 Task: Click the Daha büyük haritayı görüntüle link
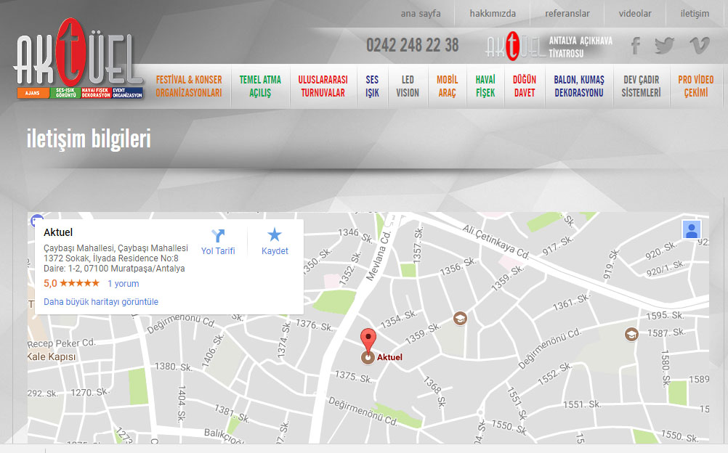pyautogui.click(x=101, y=302)
